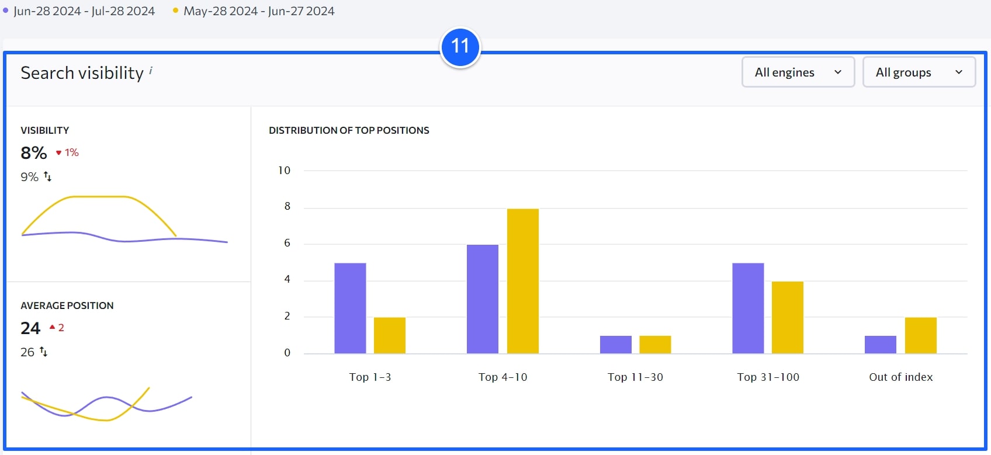Screen dimensions: 991x455
Task: Open the All engines dropdown
Action: pos(798,72)
